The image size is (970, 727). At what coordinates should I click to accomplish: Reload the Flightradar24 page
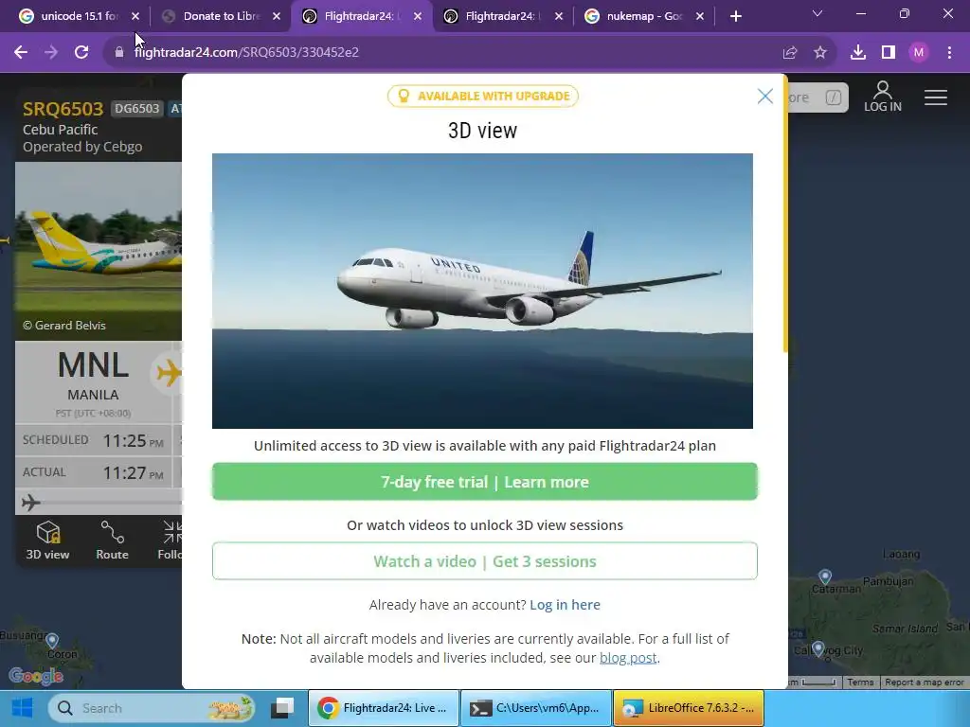(81, 53)
